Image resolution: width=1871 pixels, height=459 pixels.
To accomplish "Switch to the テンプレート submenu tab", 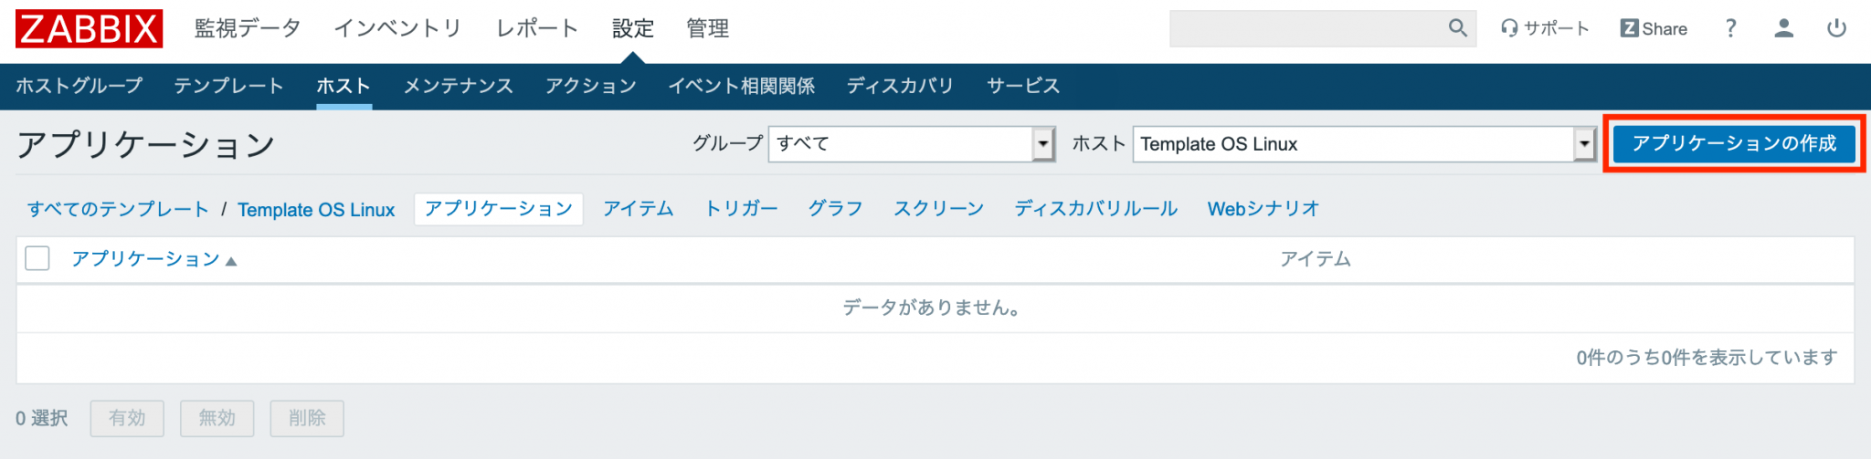I will [228, 86].
